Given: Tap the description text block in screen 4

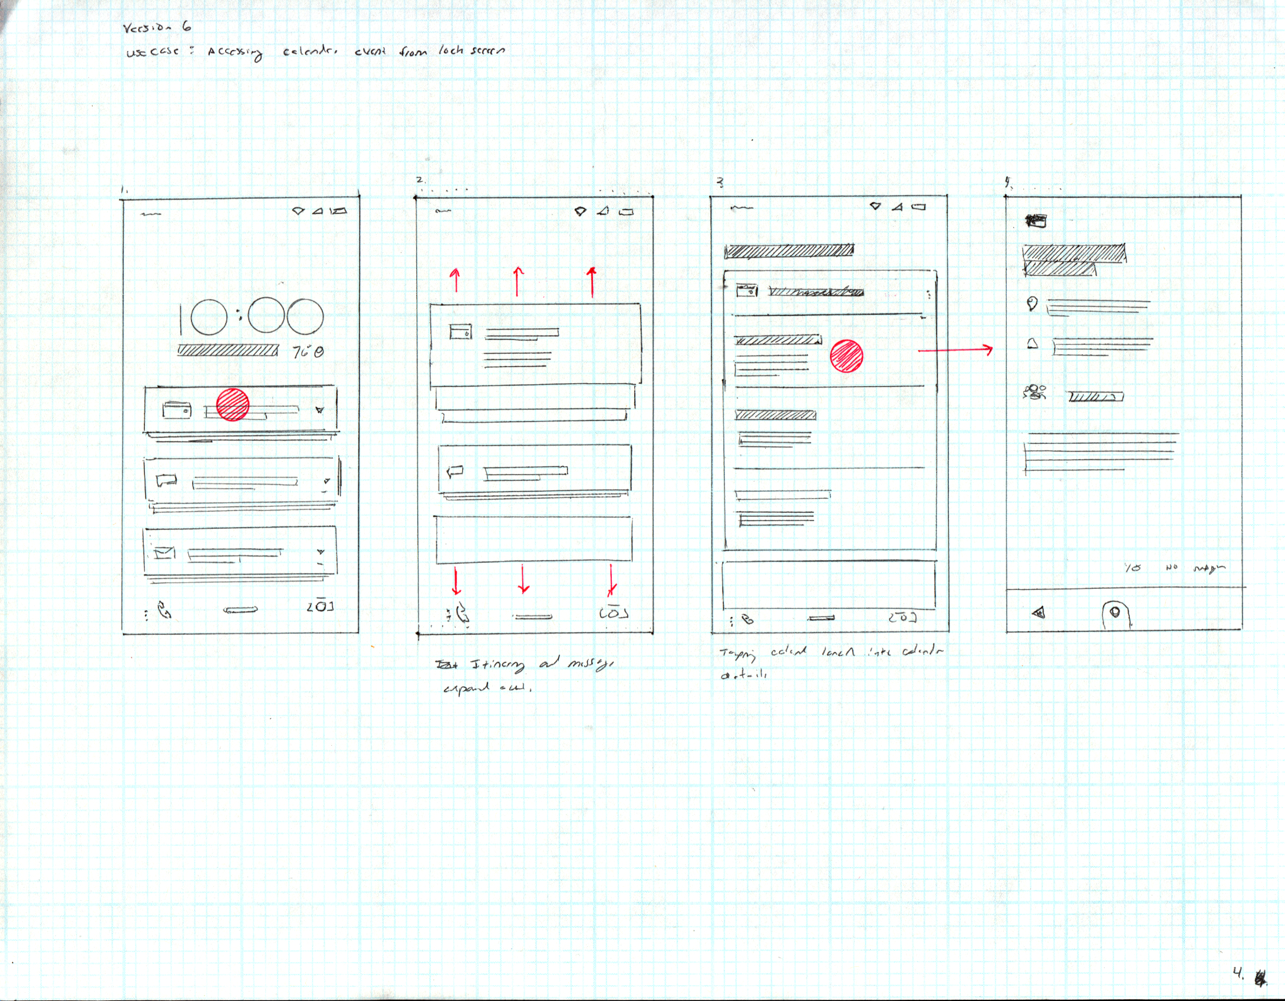Looking at the screenshot, I should click(x=1101, y=453).
